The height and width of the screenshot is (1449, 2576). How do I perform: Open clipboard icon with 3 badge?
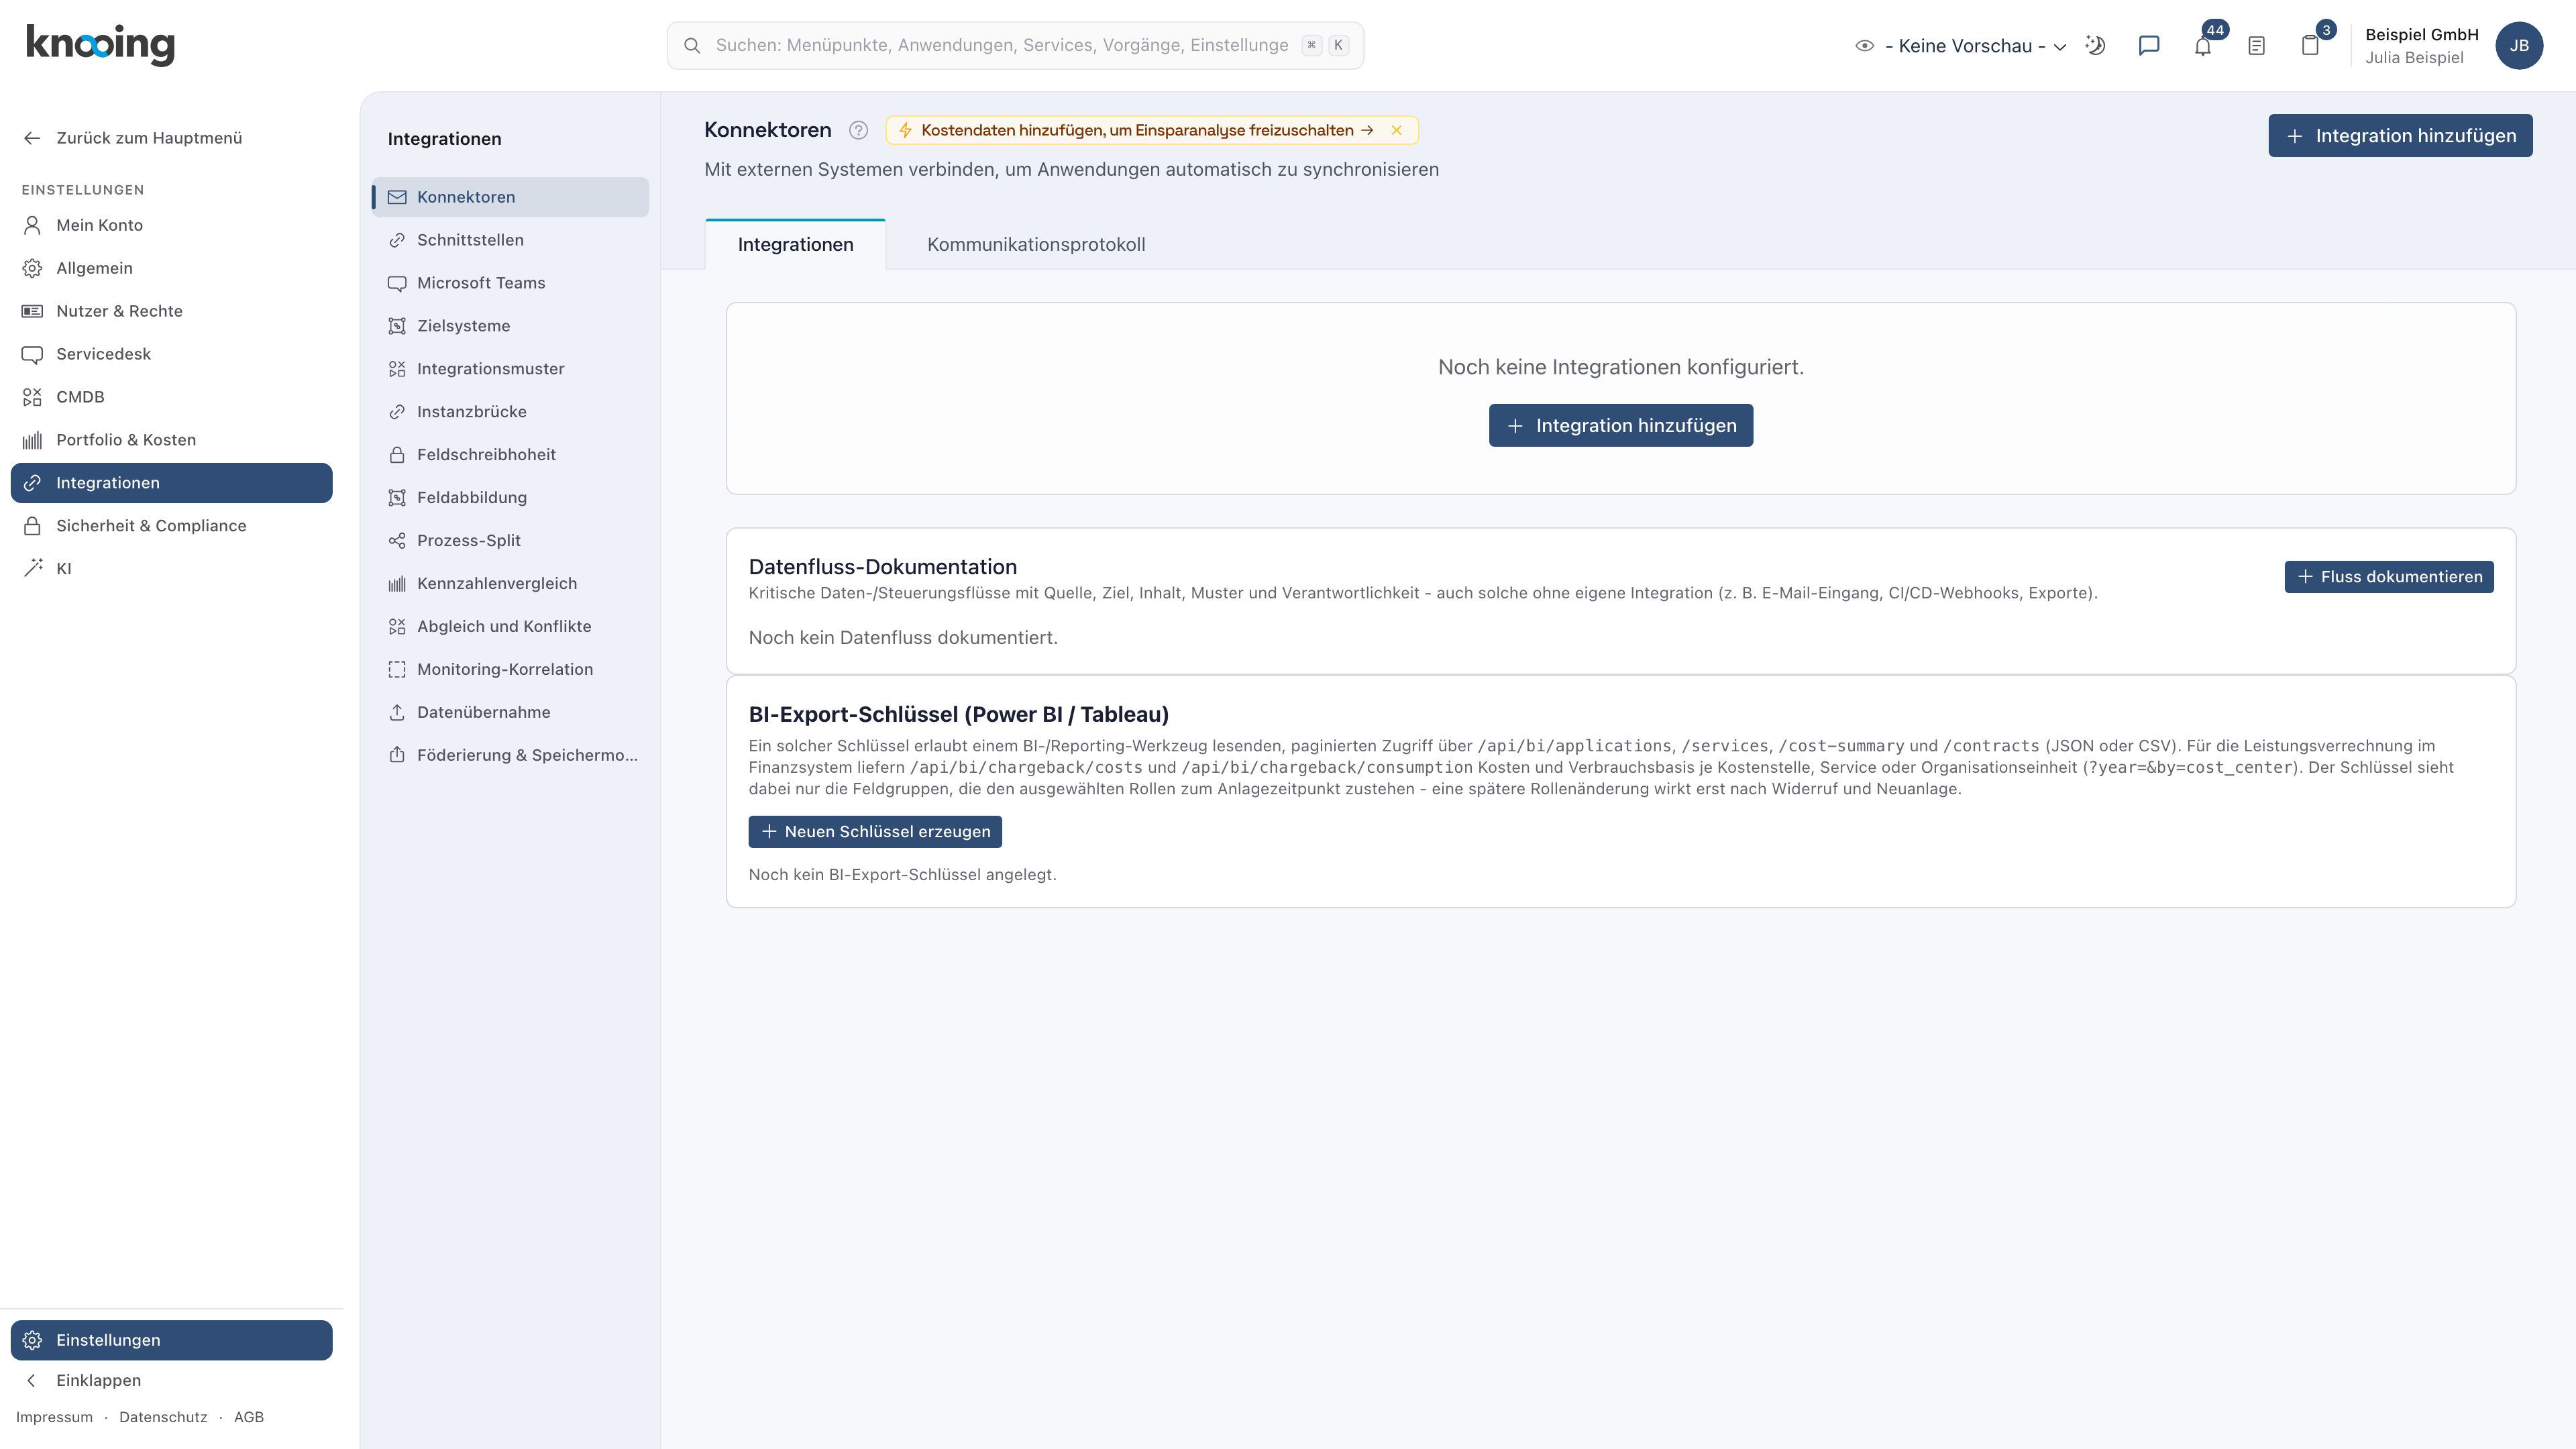[2310, 45]
